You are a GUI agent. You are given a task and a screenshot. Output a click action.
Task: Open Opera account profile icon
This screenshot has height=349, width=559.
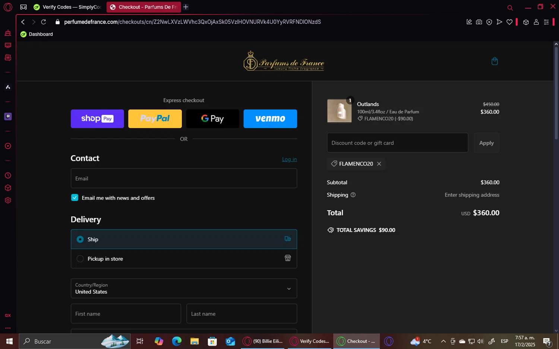coord(536,22)
